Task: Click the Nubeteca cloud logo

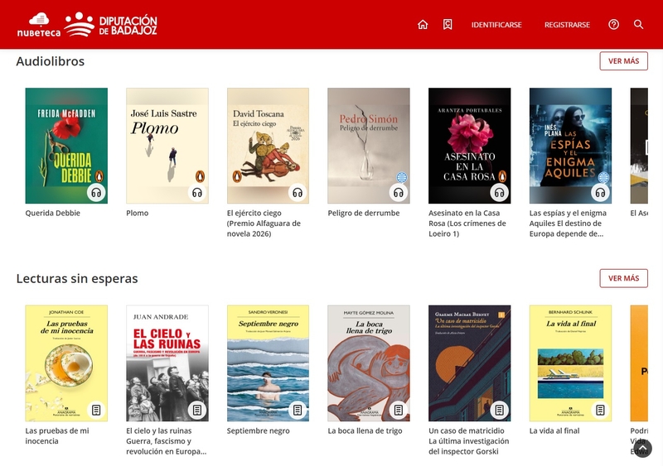Action: [39, 25]
